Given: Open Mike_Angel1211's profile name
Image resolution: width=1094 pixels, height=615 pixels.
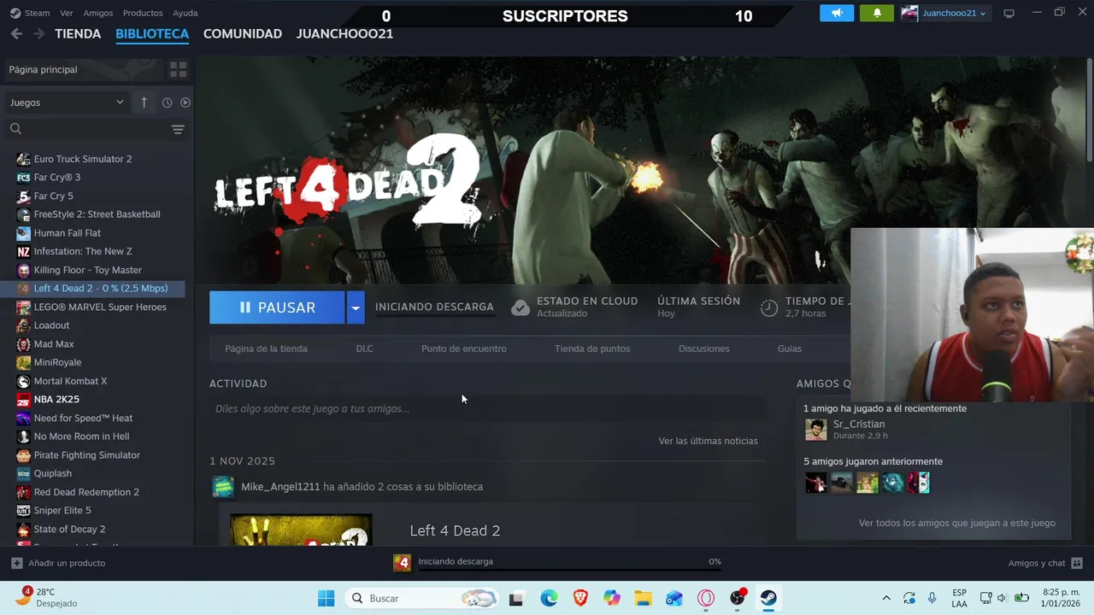Looking at the screenshot, I should [280, 487].
